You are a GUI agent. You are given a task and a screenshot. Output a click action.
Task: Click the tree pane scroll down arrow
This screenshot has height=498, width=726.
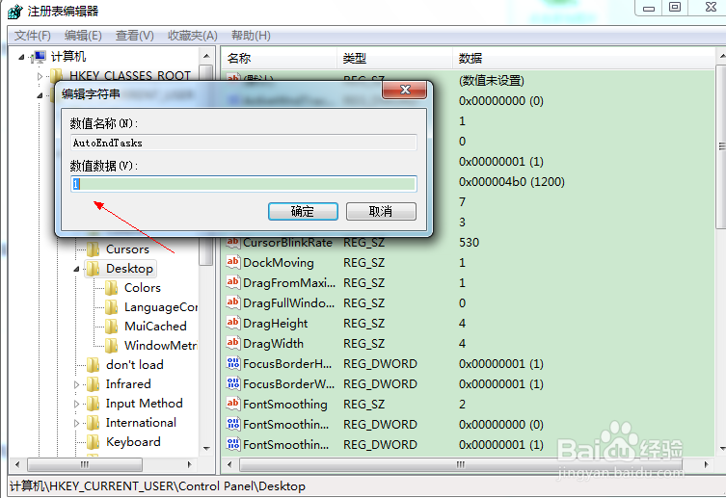pyautogui.click(x=206, y=449)
